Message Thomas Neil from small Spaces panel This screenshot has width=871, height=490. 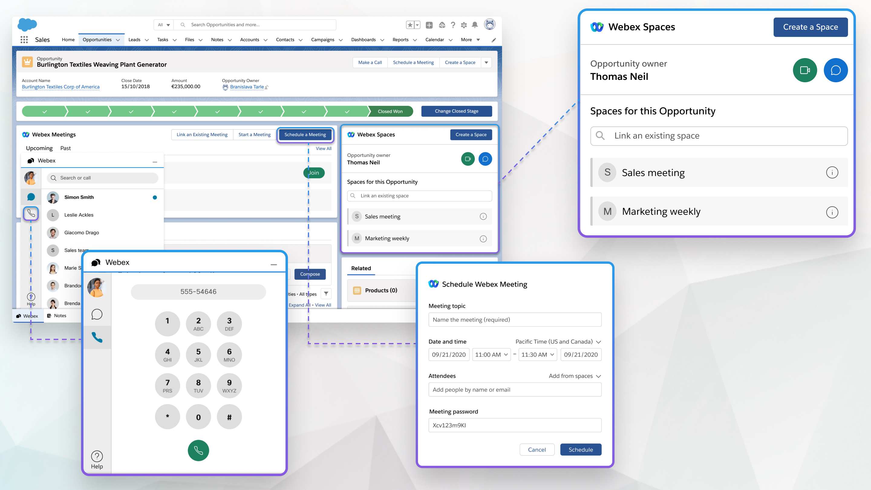click(x=485, y=159)
